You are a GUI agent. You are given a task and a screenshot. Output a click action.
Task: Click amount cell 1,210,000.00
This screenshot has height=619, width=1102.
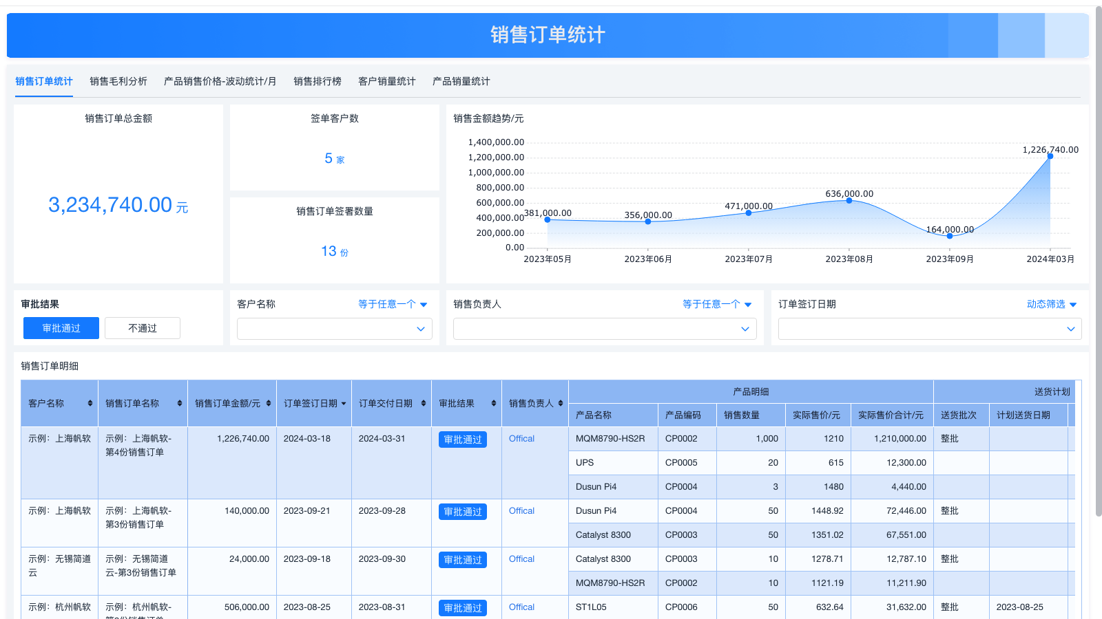point(892,439)
